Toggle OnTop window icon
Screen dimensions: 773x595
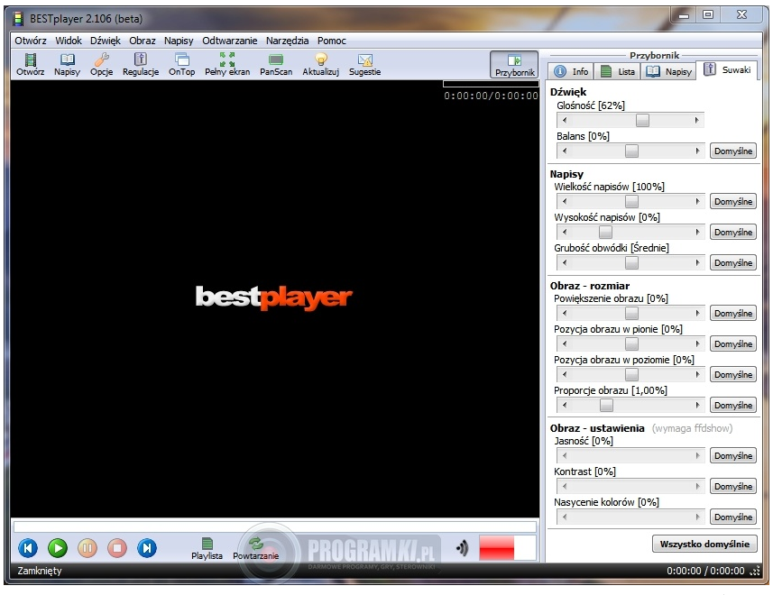tap(181, 65)
